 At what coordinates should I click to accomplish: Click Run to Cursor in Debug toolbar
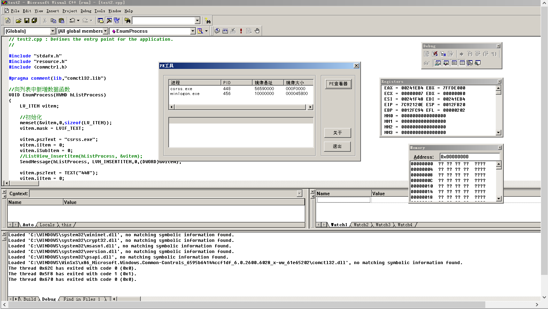click(x=494, y=54)
